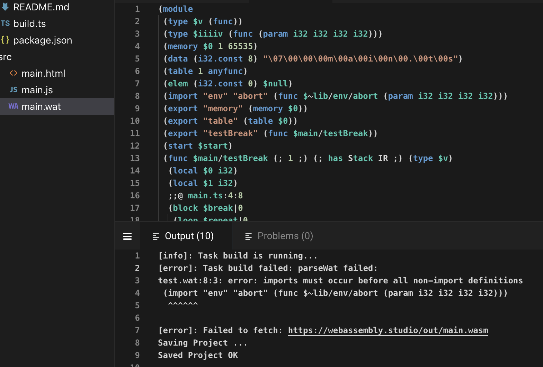
Task: Click the README.md markdown file icon
Action: pos(5,7)
